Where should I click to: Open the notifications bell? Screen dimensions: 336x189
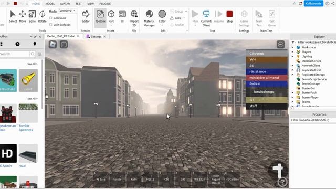(300, 4)
